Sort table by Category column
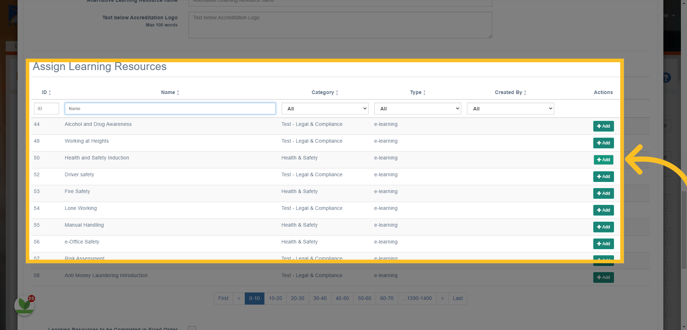687x330 pixels. [325, 92]
